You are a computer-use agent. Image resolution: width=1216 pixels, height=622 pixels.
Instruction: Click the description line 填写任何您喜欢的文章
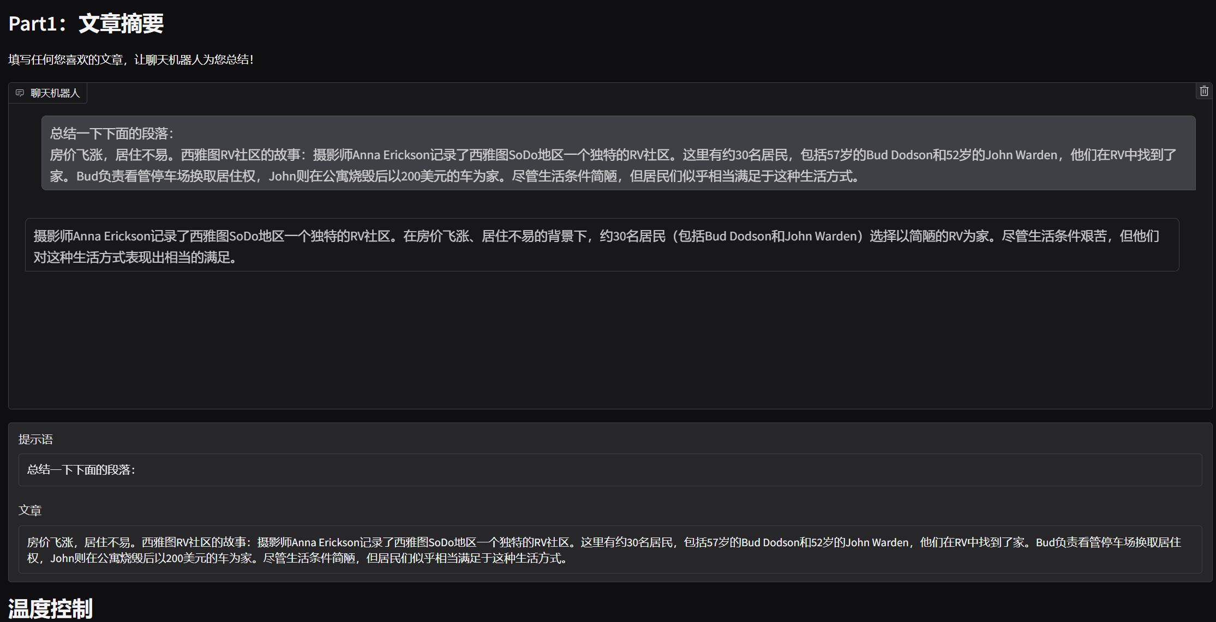tap(131, 59)
